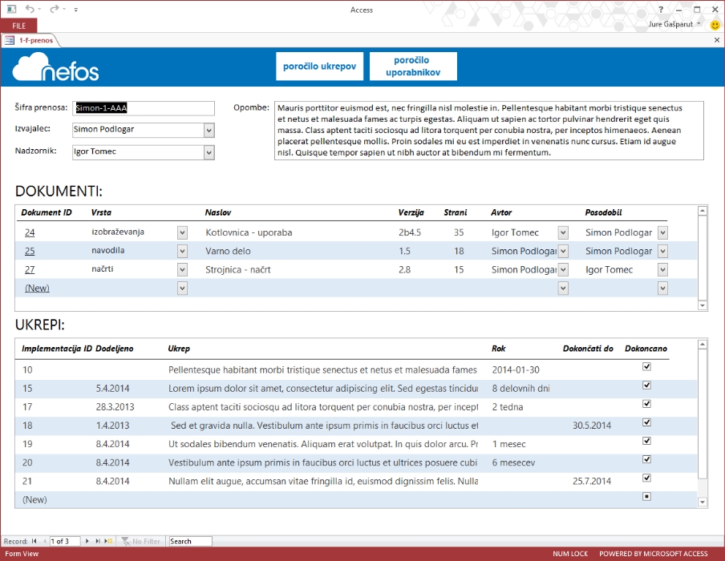Screen dimensions: 725x561
Task: Click DOKUMENTI scrollbar down arrow
Action: (x=703, y=305)
